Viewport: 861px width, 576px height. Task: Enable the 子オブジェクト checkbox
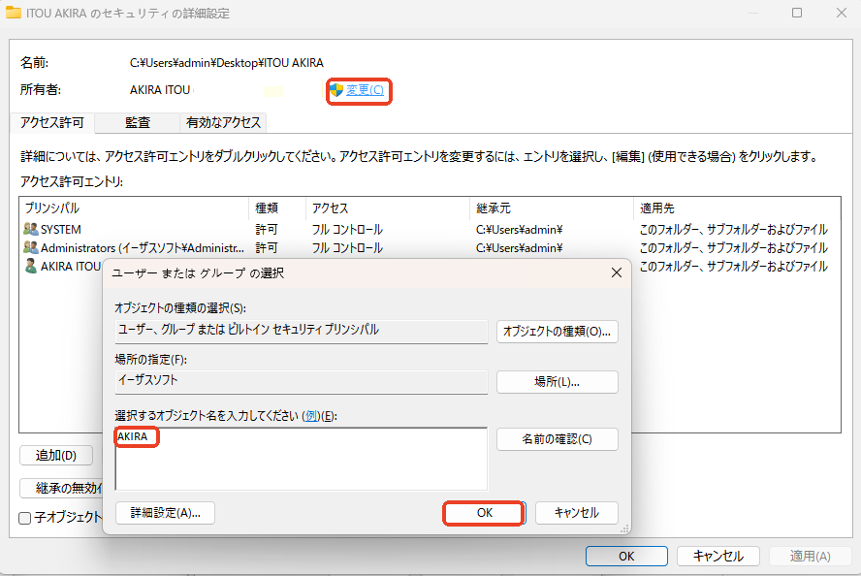(x=24, y=518)
